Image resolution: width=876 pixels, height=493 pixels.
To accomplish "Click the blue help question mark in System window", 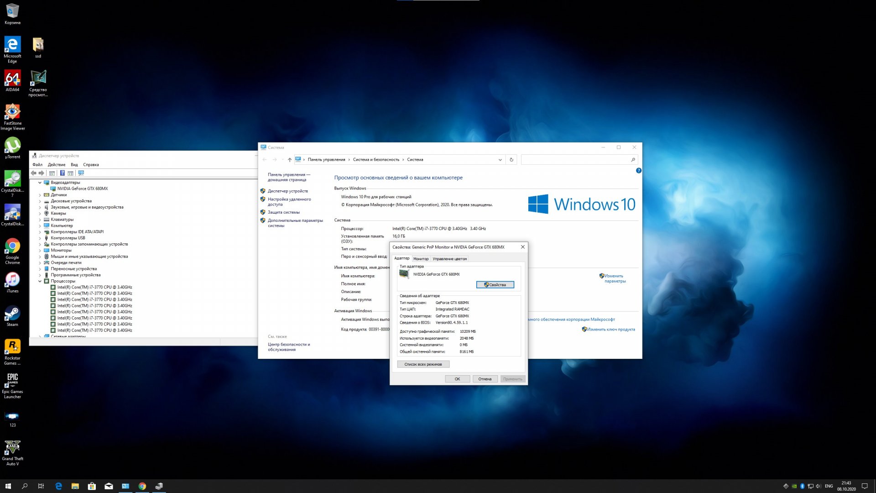I will (x=639, y=170).
